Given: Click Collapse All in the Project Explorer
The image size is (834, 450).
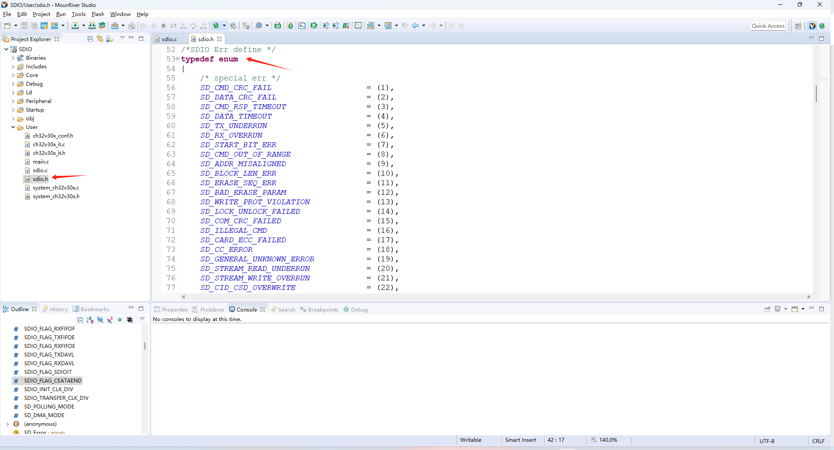Looking at the screenshot, I should (x=90, y=39).
